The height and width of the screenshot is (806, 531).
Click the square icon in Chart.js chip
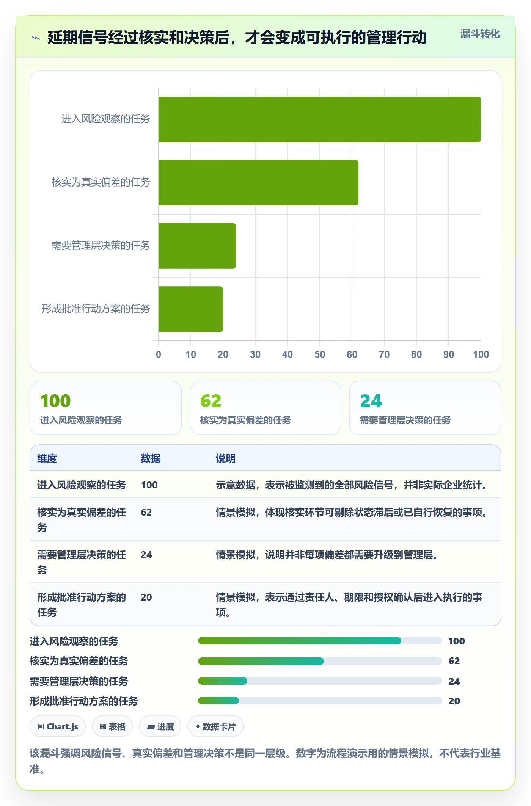pos(41,727)
